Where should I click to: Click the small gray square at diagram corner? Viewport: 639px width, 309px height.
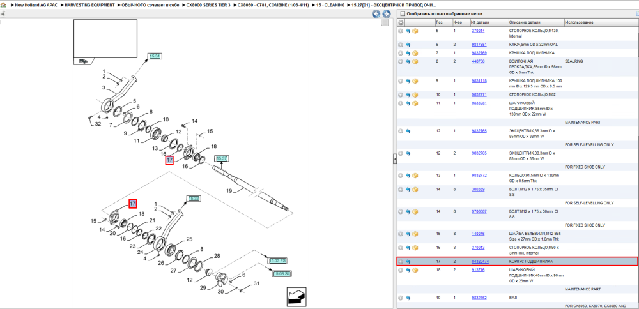click(x=385, y=23)
